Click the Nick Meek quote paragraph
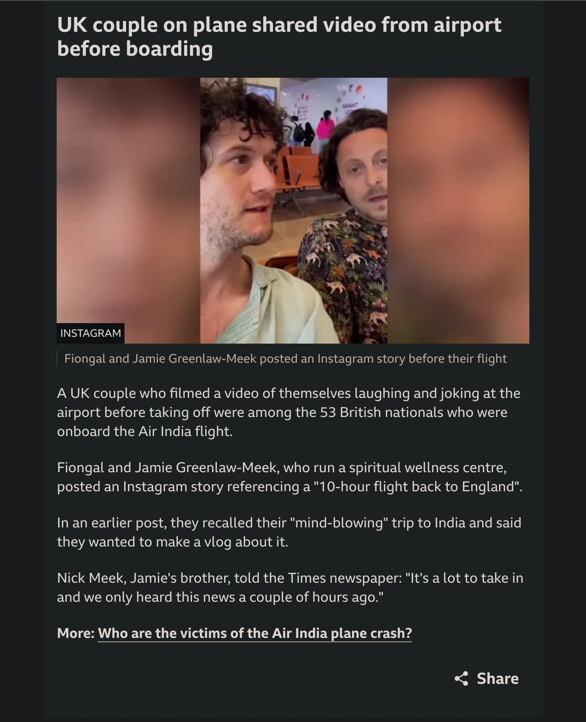Viewport: 586px width, 722px height. point(290,588)
